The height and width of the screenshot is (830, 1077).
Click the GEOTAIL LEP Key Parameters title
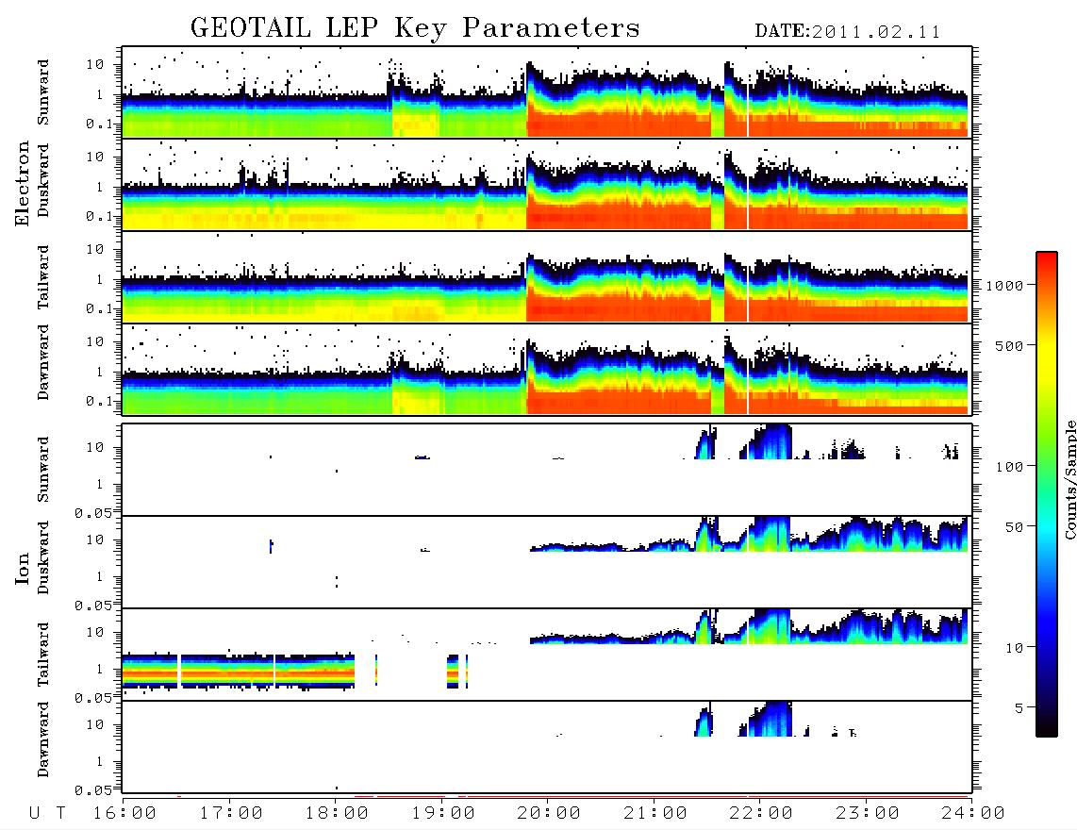(415, 28)
